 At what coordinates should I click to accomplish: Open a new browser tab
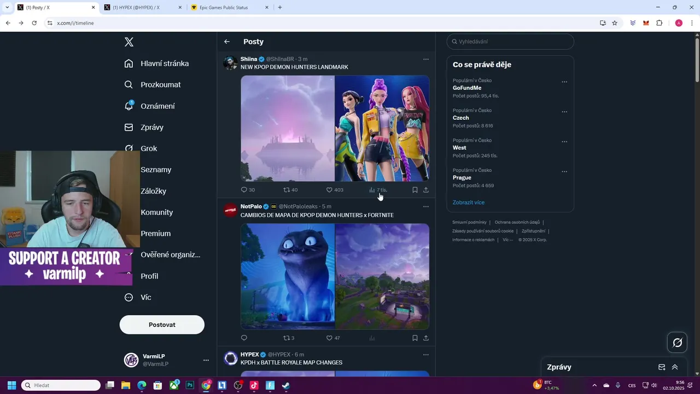click(280, 8)
